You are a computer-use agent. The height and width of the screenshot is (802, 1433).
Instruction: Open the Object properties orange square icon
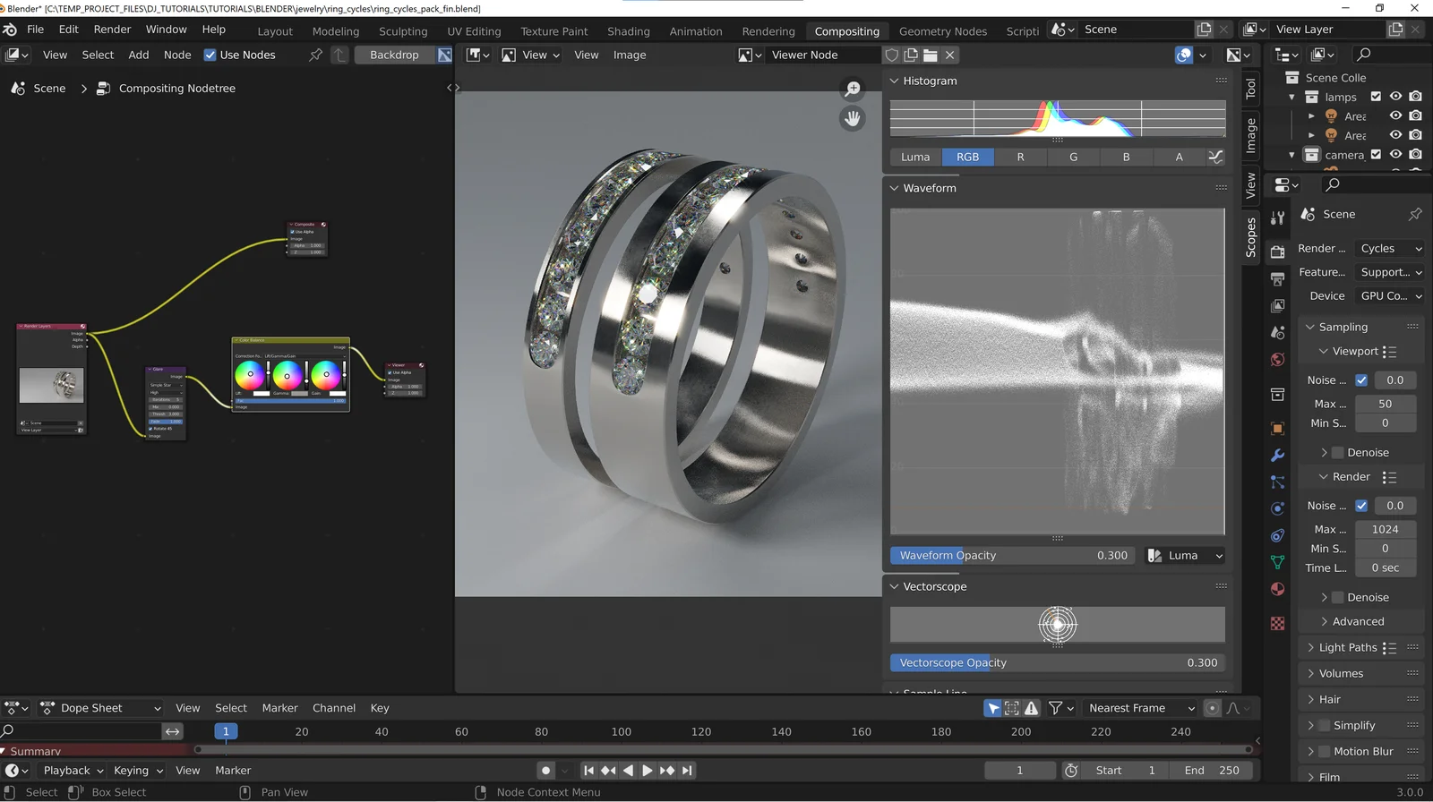[x=1278, y=428]
